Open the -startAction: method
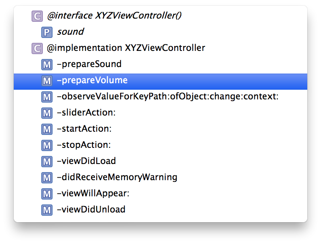 tap(84, 129)
